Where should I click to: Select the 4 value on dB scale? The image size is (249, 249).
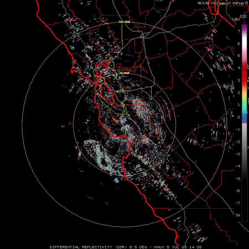(239, 68)
